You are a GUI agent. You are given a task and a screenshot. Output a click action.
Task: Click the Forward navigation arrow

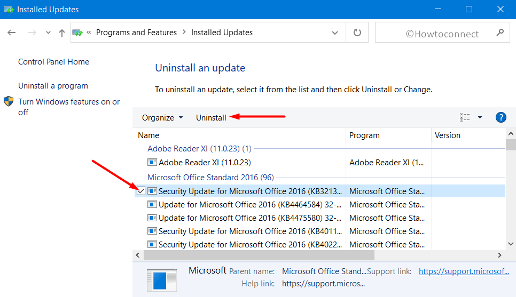[x=32, y=33]
